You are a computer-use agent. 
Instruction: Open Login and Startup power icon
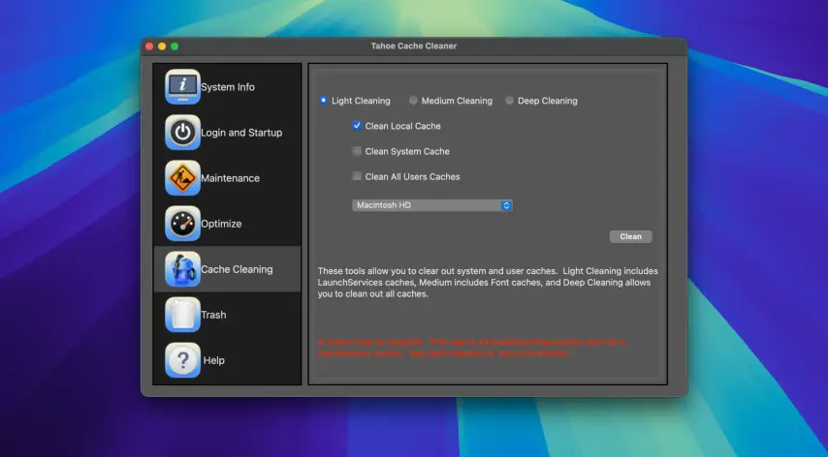click(x=182, y=133)
